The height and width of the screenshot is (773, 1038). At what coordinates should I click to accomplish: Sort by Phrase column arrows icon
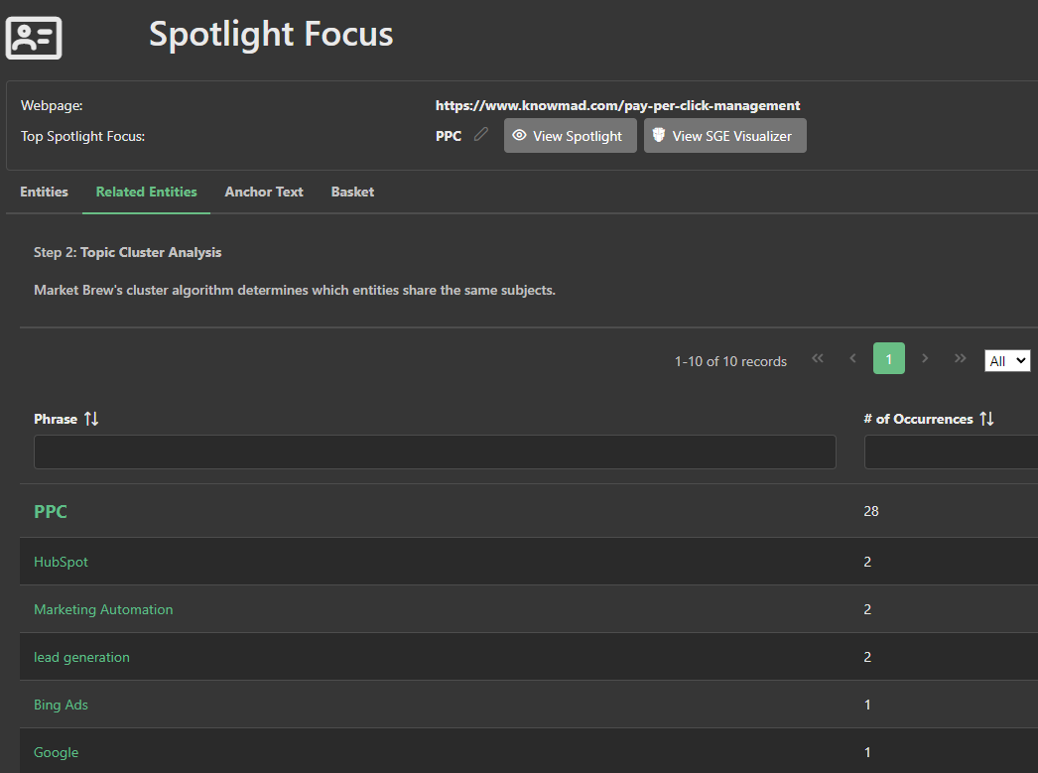click(x=91, y=419)
